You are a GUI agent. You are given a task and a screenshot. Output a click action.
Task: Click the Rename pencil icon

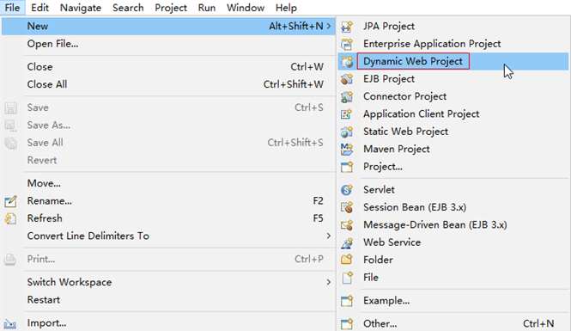(x=10, y=201)
